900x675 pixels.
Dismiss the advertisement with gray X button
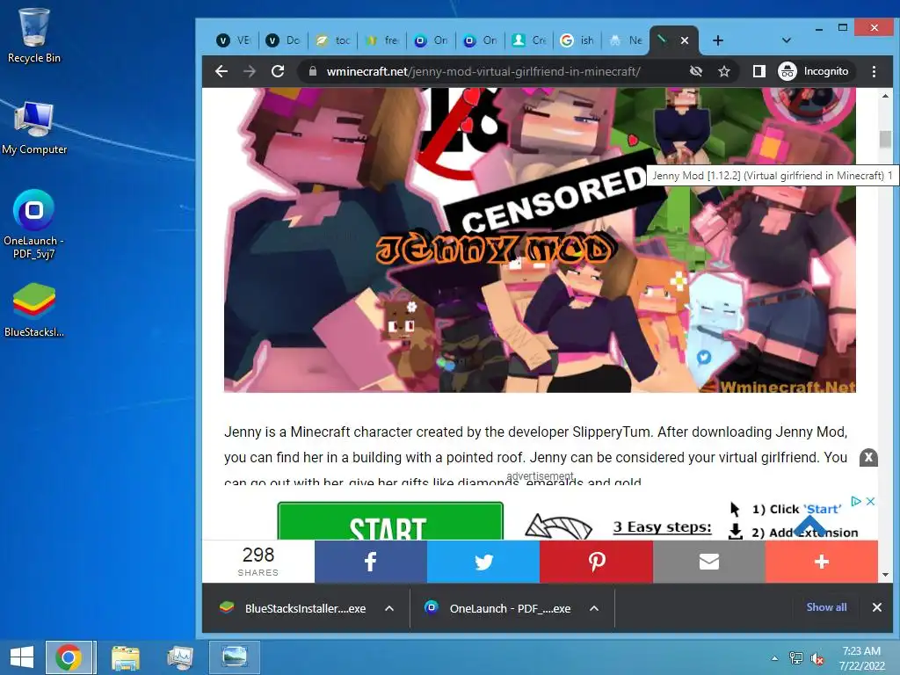(x=868, y=457)
